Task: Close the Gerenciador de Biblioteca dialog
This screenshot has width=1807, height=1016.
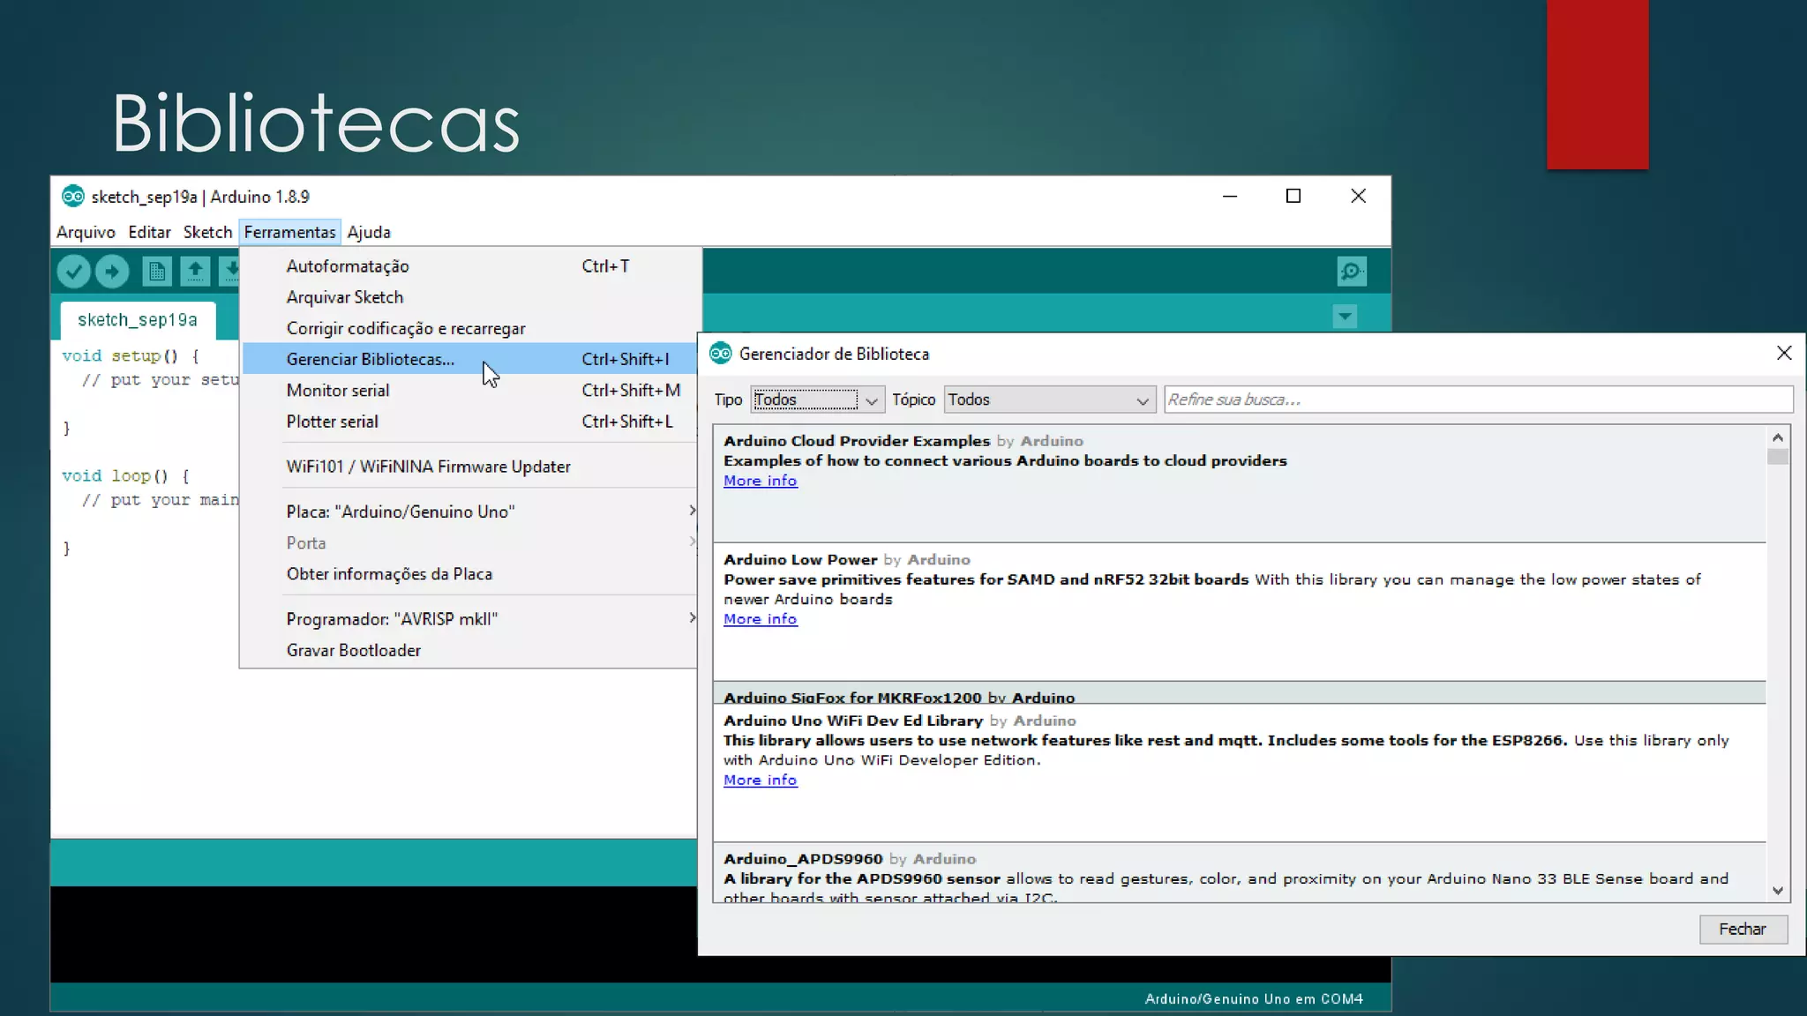Action: [x=1783, y=354]
